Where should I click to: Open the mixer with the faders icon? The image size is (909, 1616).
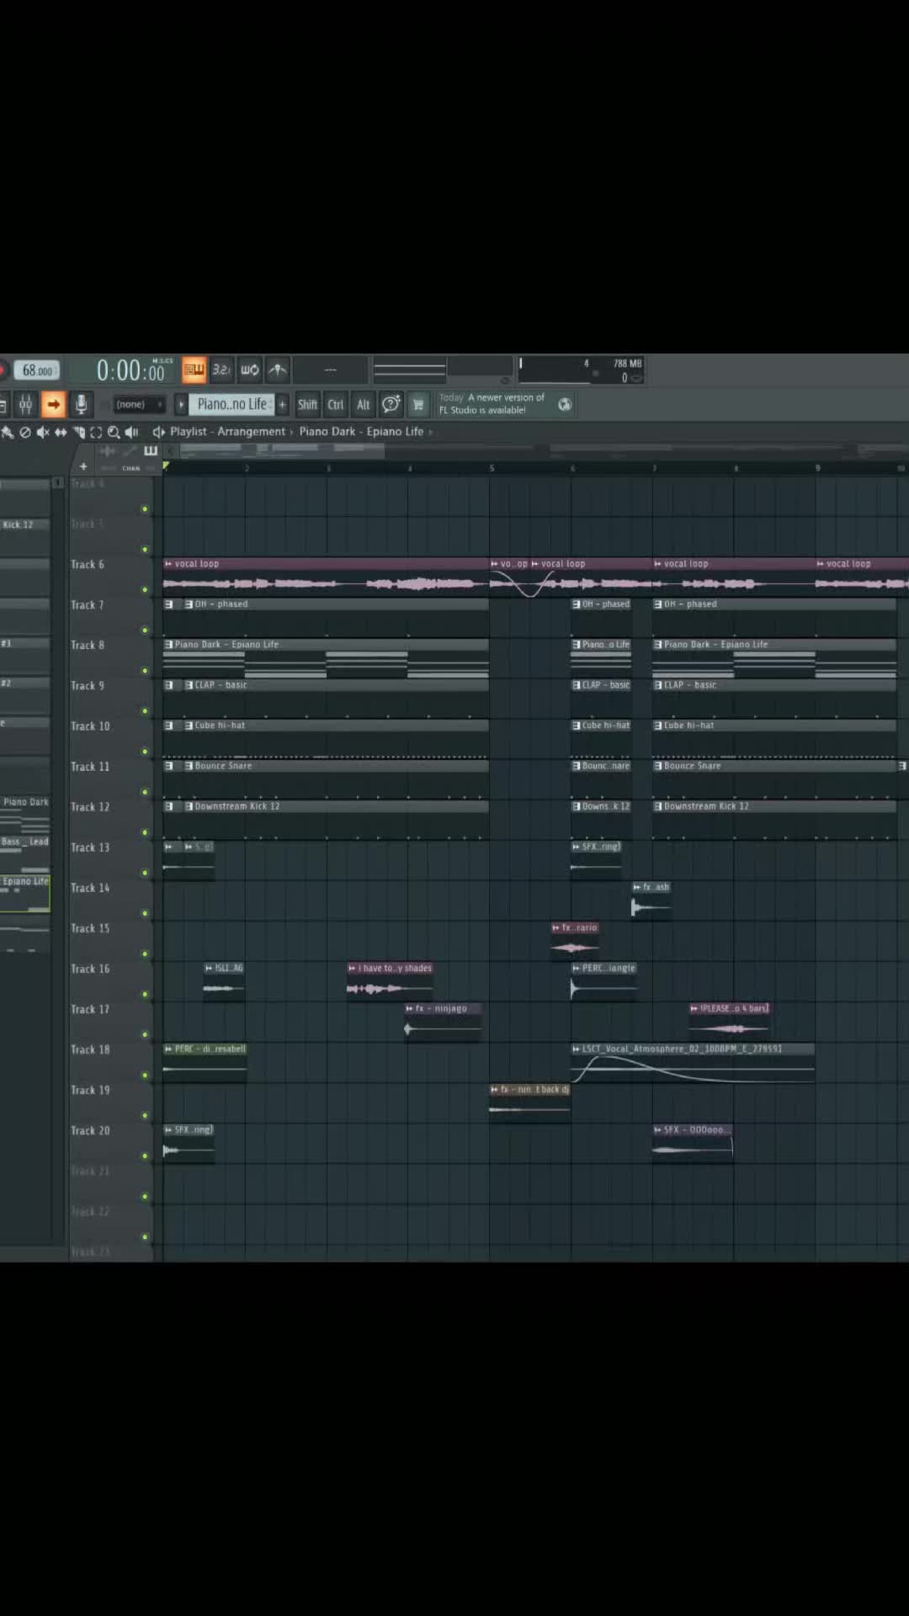point(26,405)
